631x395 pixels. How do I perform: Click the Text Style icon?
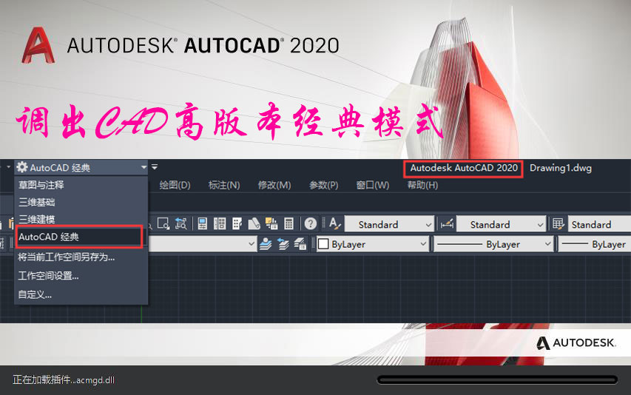point(334,223)
